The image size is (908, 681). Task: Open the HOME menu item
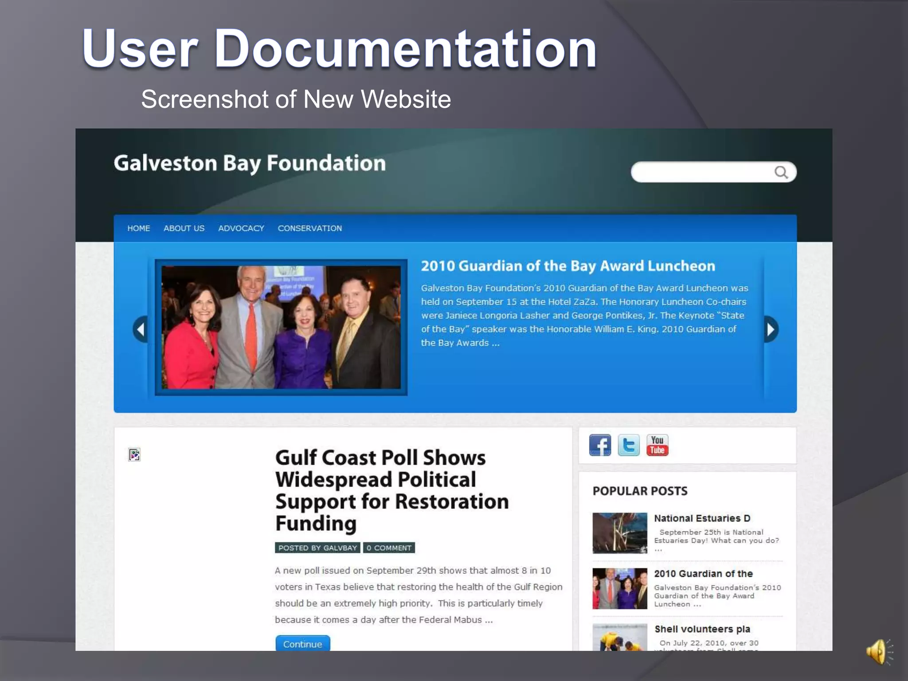coord(139,228)
